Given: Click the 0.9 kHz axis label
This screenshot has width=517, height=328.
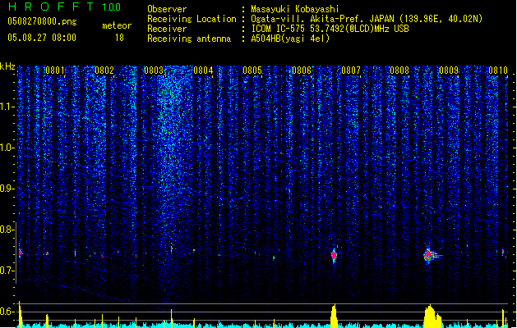Looking at the screenshot, I should 7,189.
